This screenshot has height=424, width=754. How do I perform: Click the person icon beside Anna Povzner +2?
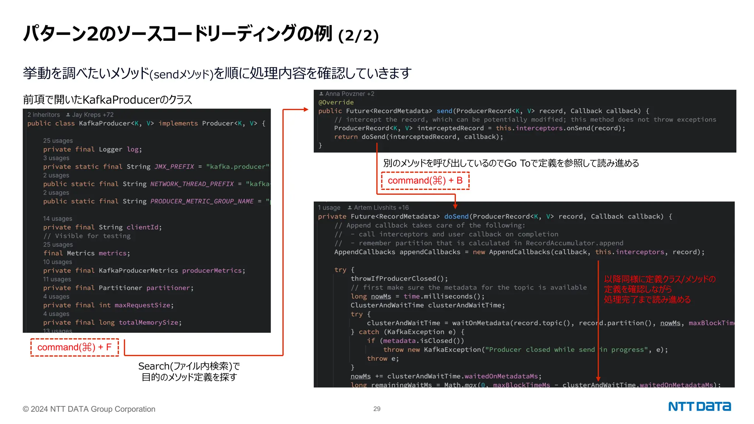[x=321, y=94]
